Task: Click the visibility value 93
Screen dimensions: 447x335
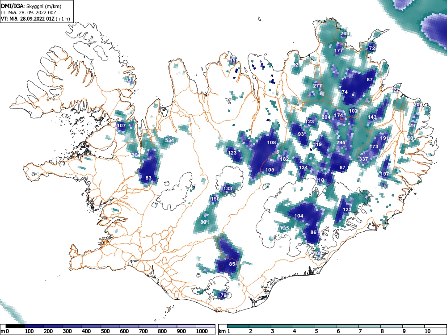Action: tap(301, 134)
